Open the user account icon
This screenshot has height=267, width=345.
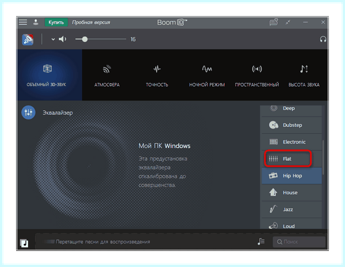click(36, 22)
